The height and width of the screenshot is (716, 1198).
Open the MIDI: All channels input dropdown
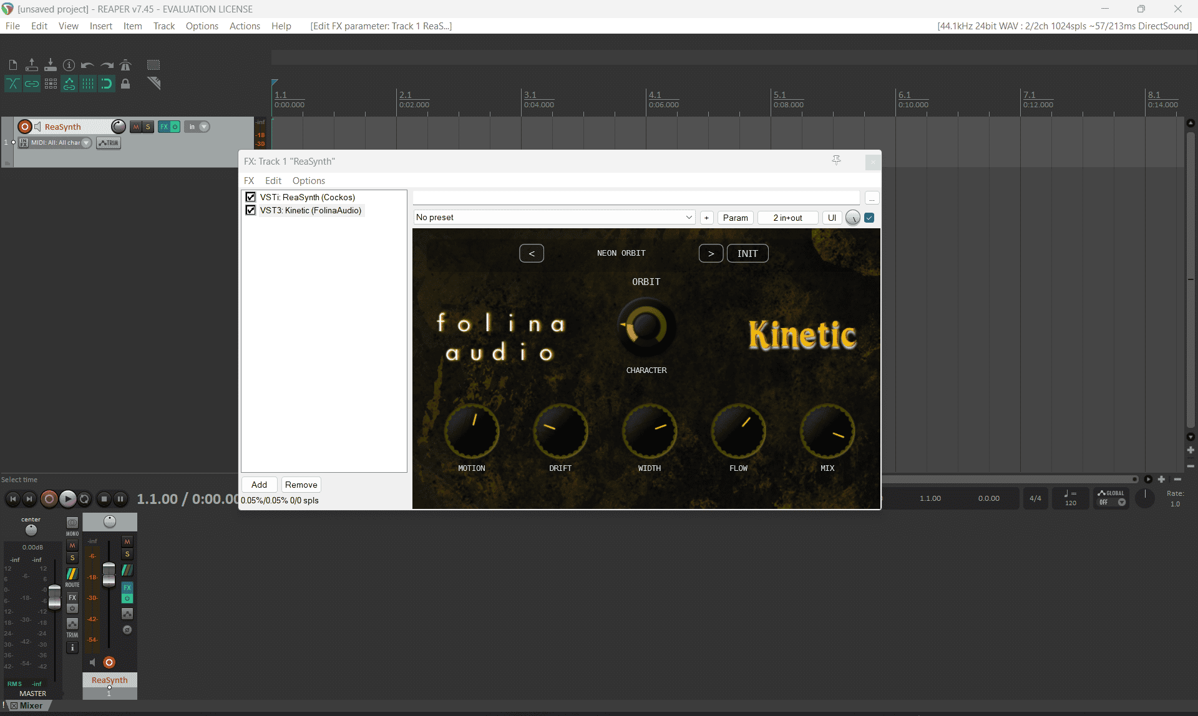click(87, 143)
